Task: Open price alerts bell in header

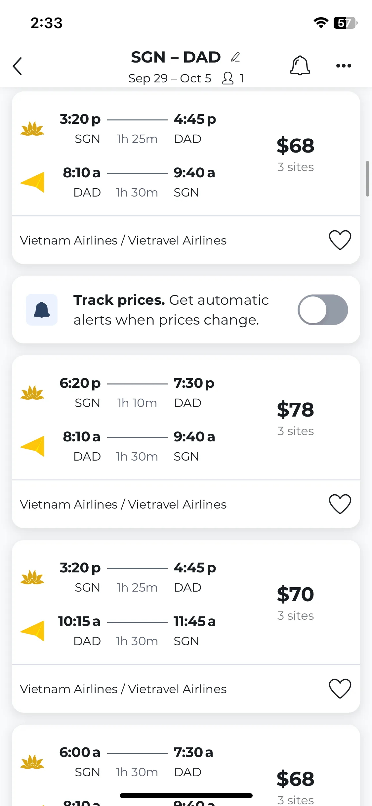Action: click(300, 65)
